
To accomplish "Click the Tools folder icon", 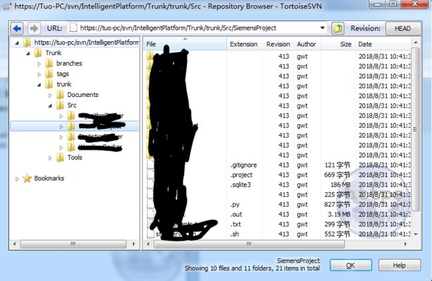I will coord(60,157).
